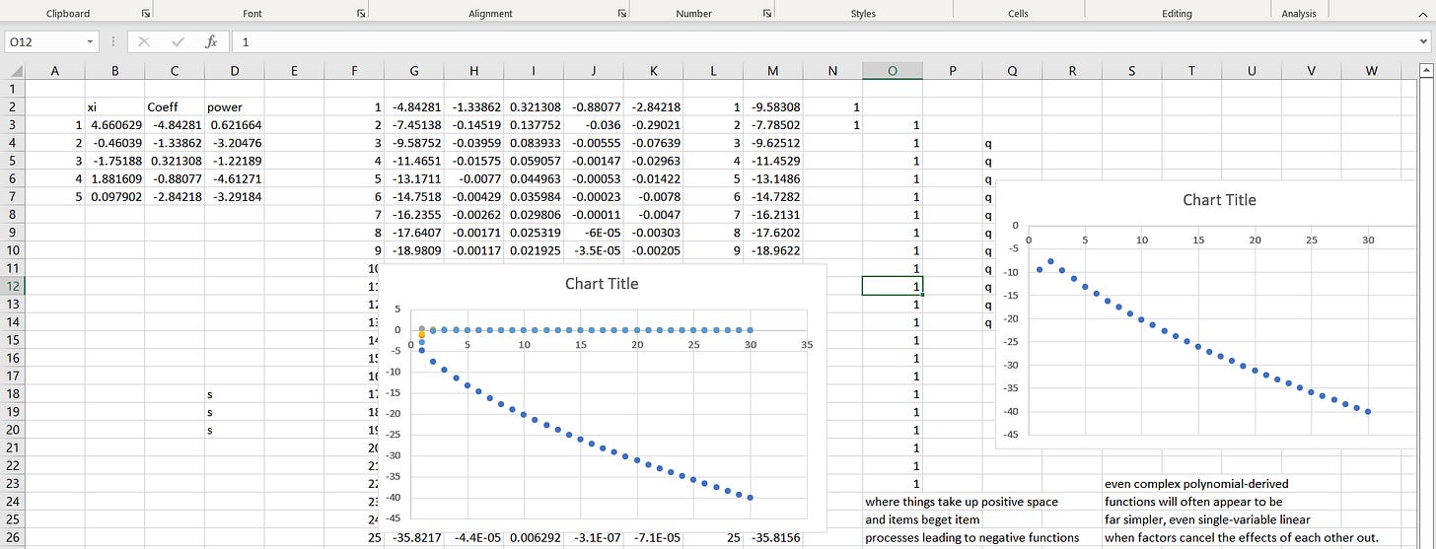Select the cell containing -3.20476

pos(234,143)
